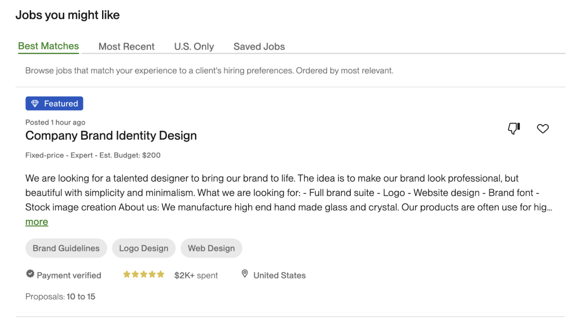The width and height of the screenshot is (582, 328).
Task: Save the job with the heart icon
Action: (x=543, y=128)
